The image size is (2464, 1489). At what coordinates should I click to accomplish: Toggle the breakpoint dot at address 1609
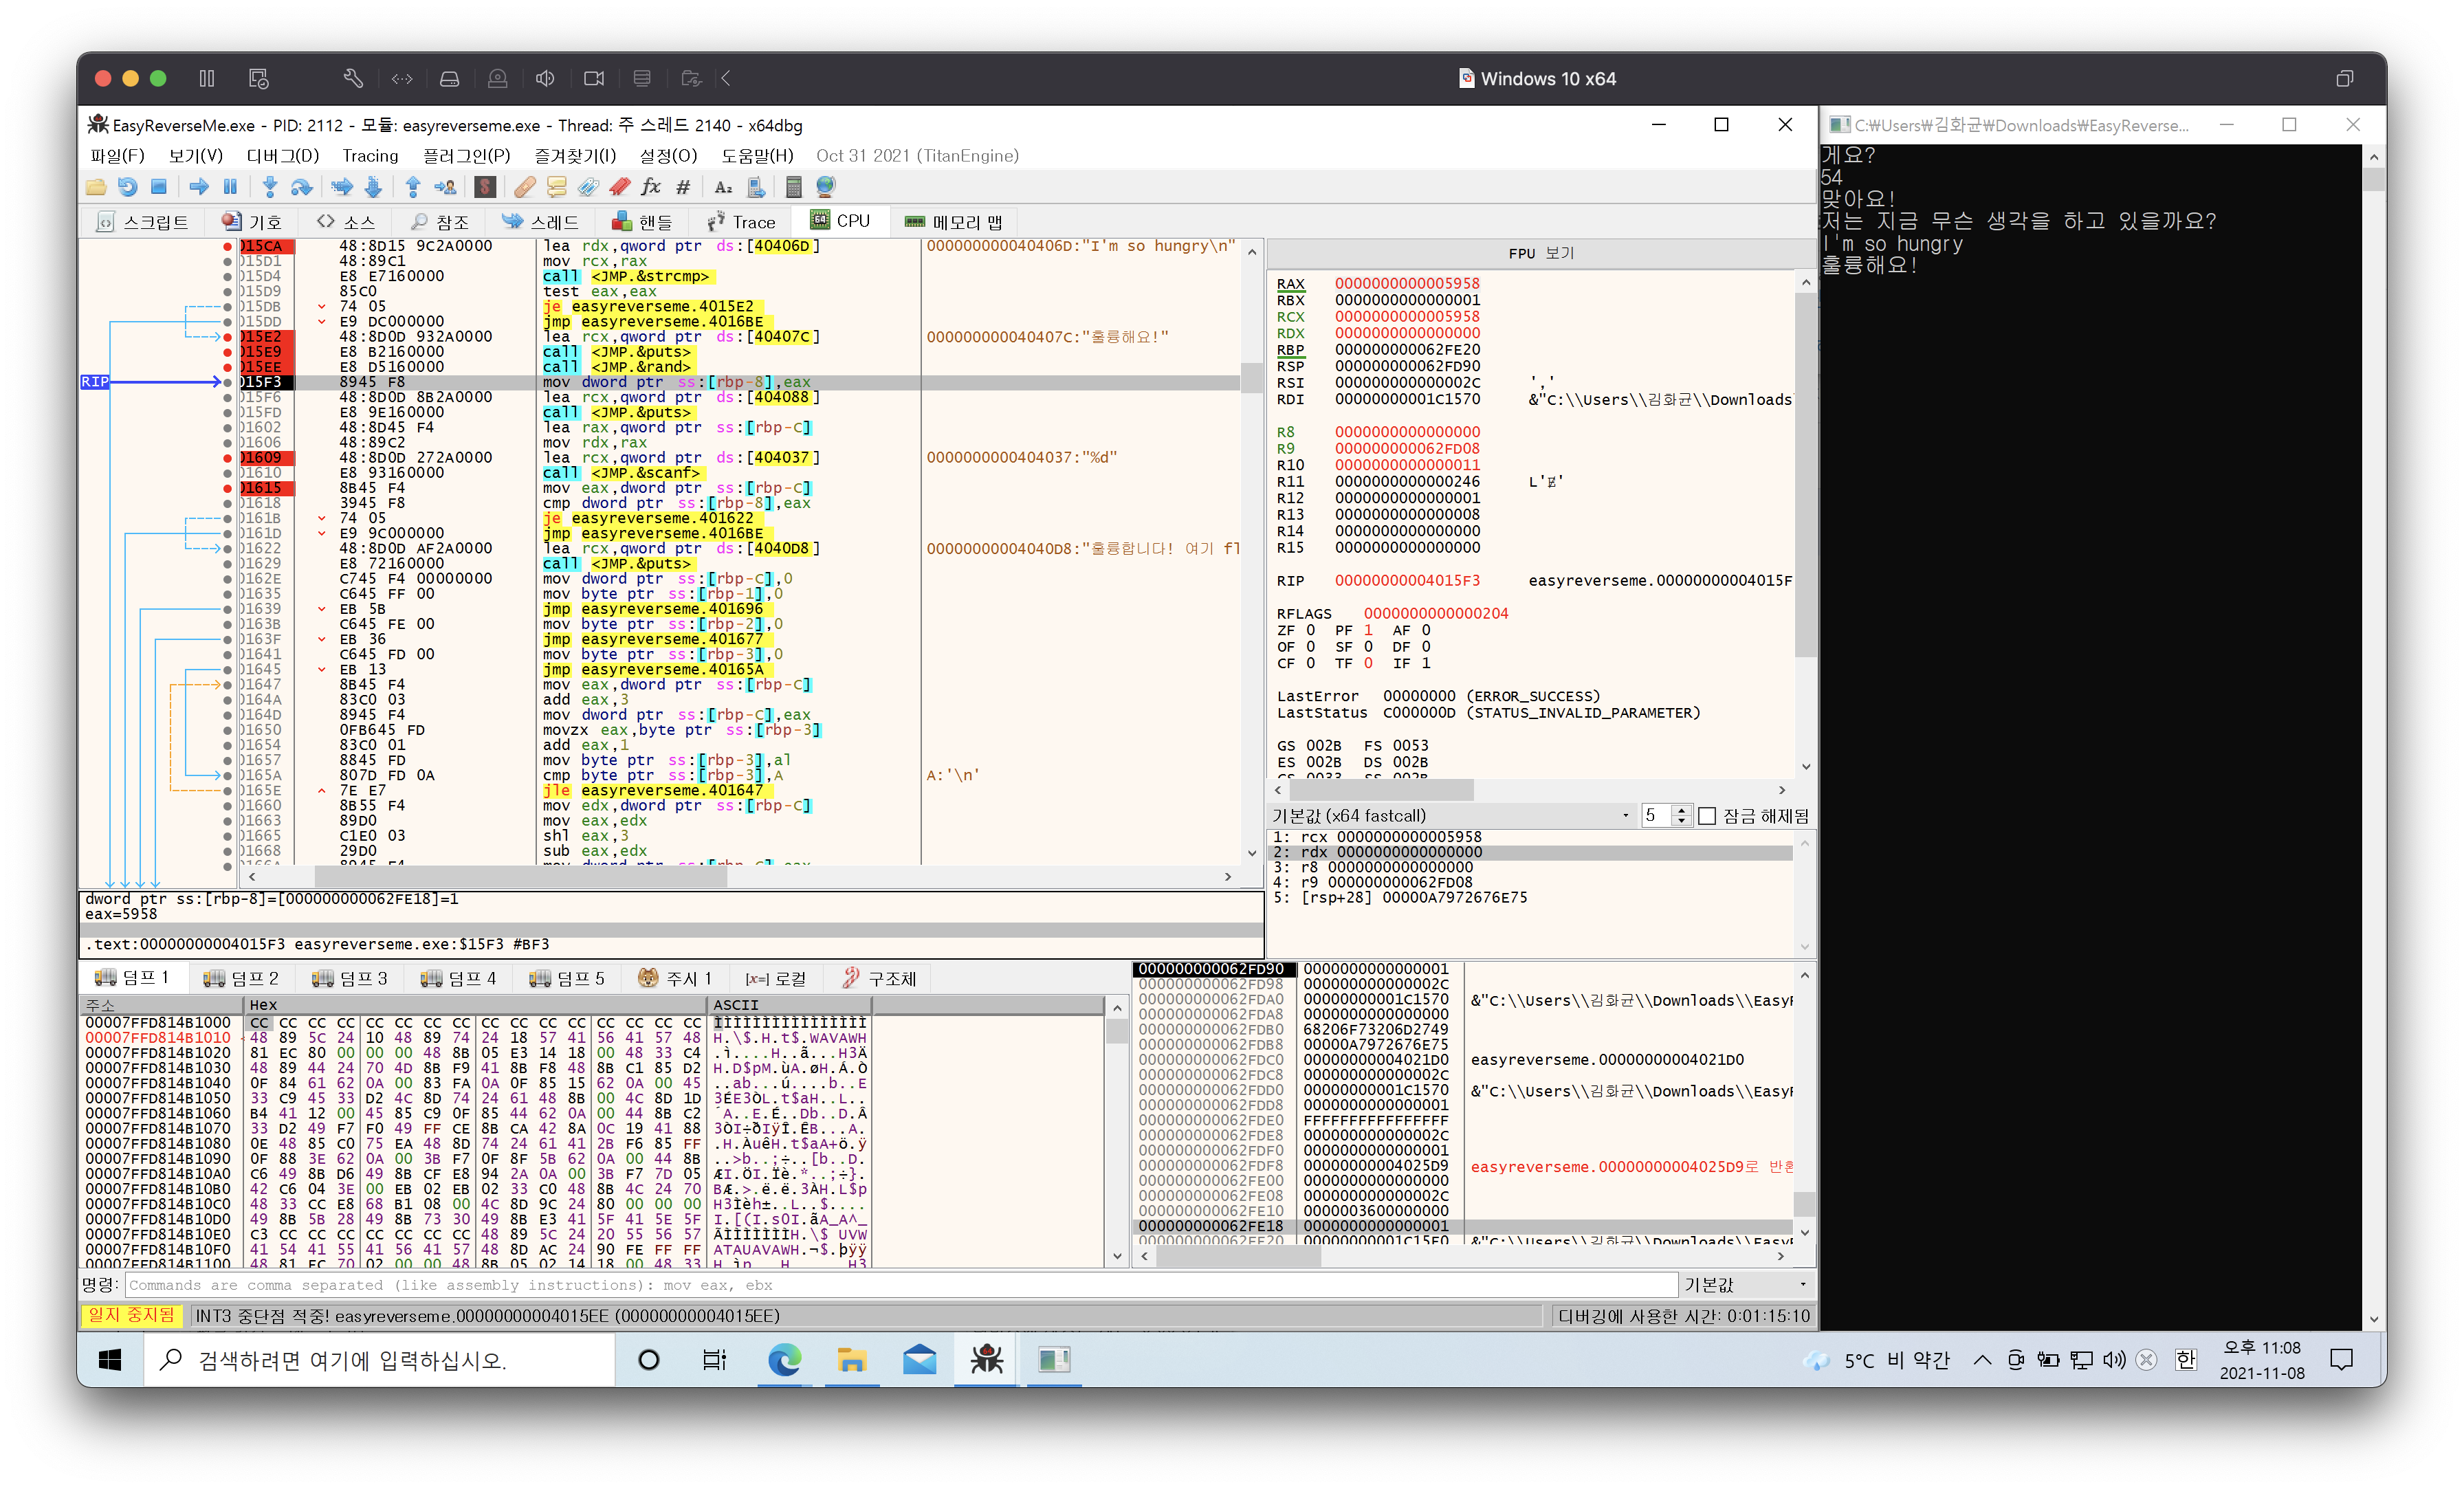(x=228, y=458)
